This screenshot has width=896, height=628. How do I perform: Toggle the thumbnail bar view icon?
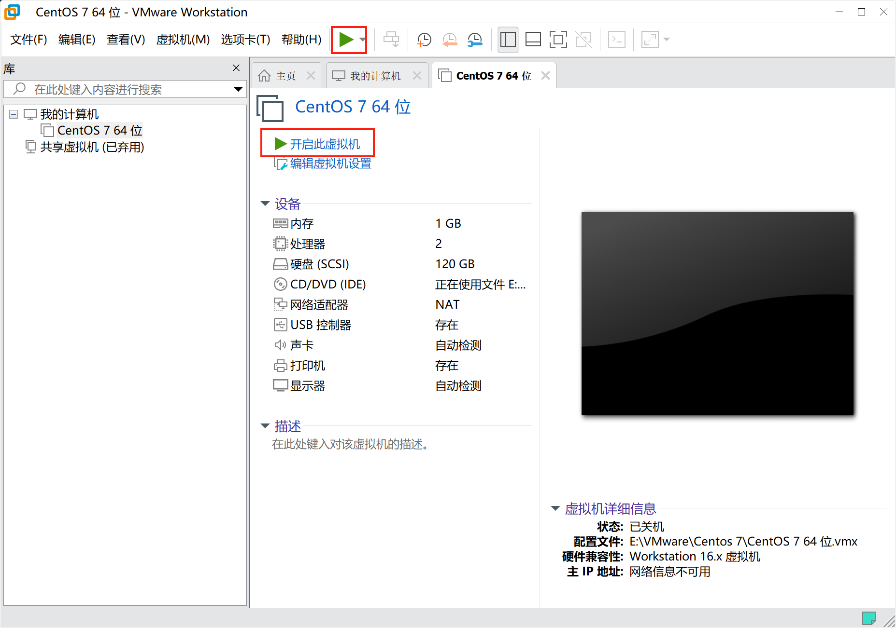pyautogui.click(x=533, y=40)
